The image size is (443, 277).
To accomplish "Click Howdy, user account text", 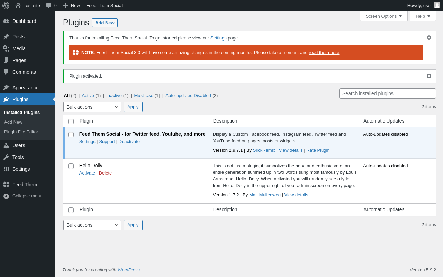I will [419, 6].
